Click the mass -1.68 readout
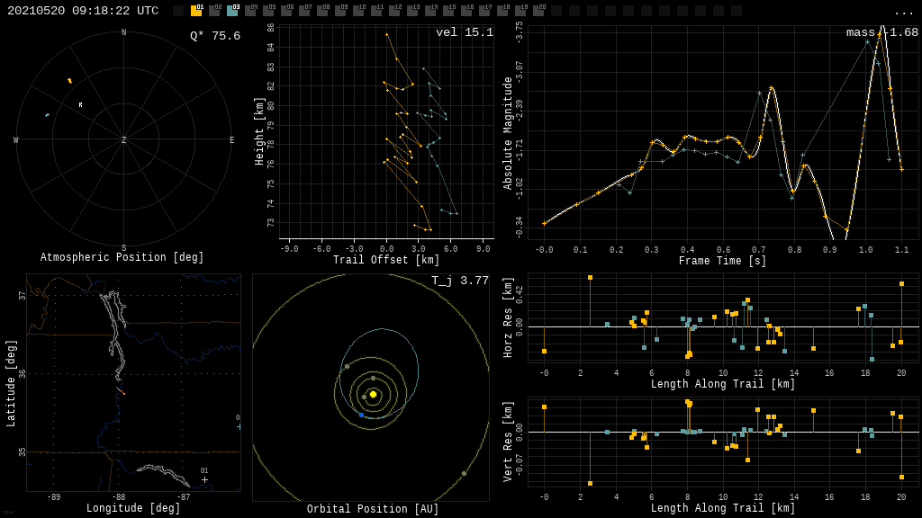Screen dimensions: 922x518 point(881,33)
